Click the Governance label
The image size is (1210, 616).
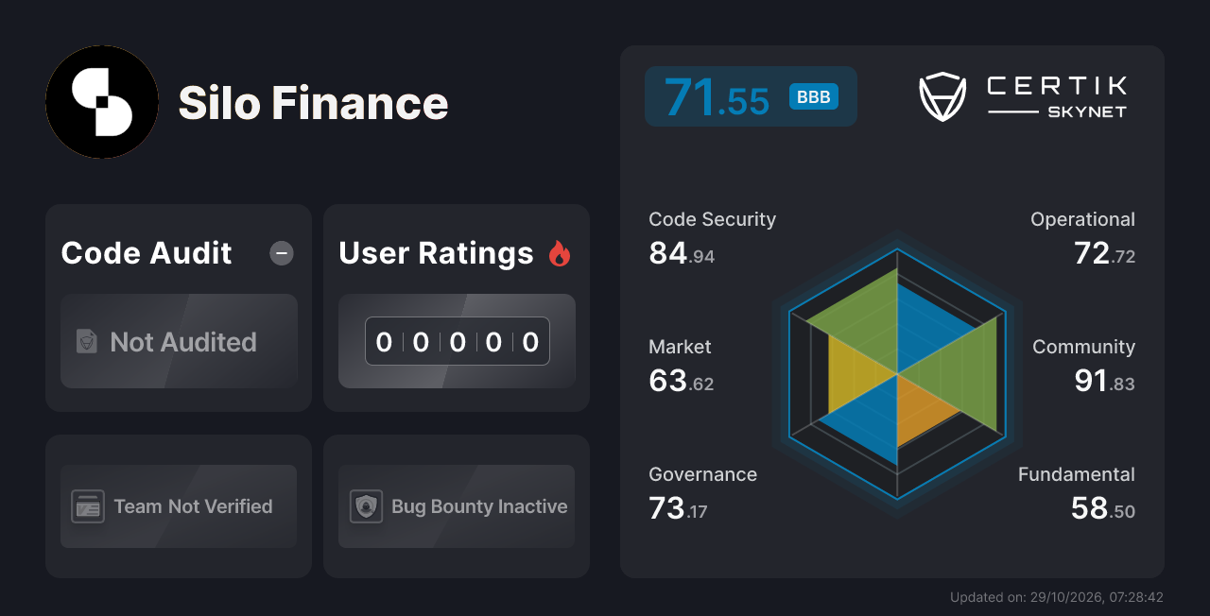[x=702, y=474]
